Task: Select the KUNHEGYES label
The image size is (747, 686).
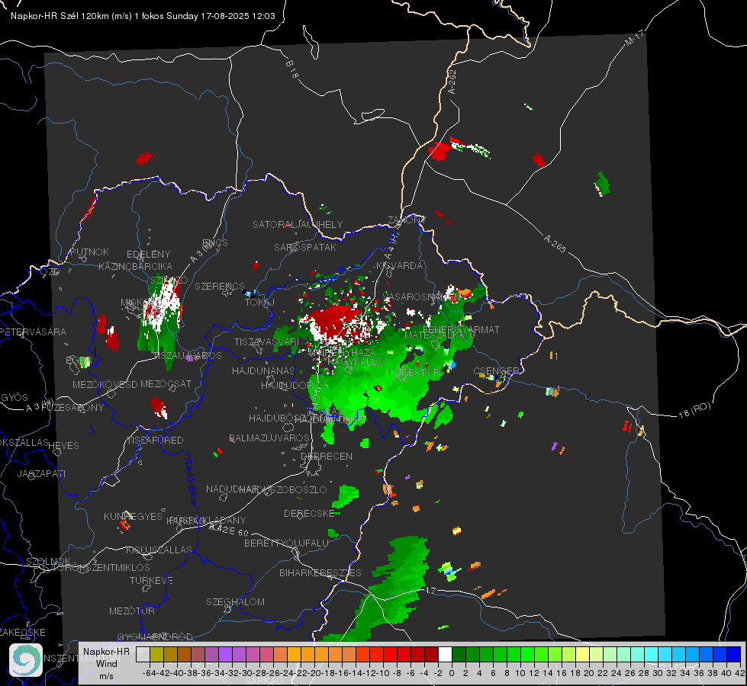Action: click(x=133, y=516)
